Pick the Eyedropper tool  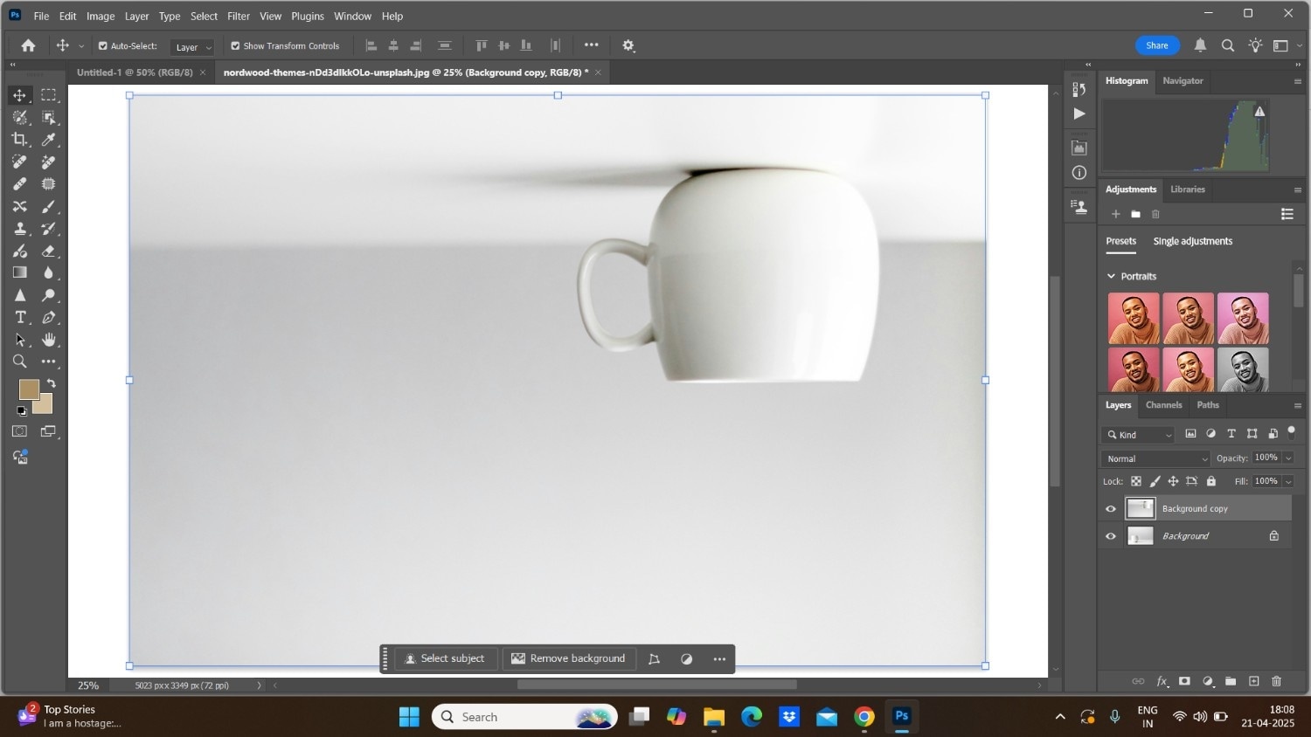tap(49, 140)
